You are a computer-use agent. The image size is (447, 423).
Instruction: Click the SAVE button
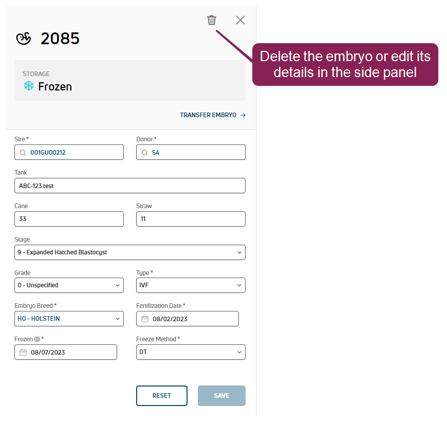point(221,396)
